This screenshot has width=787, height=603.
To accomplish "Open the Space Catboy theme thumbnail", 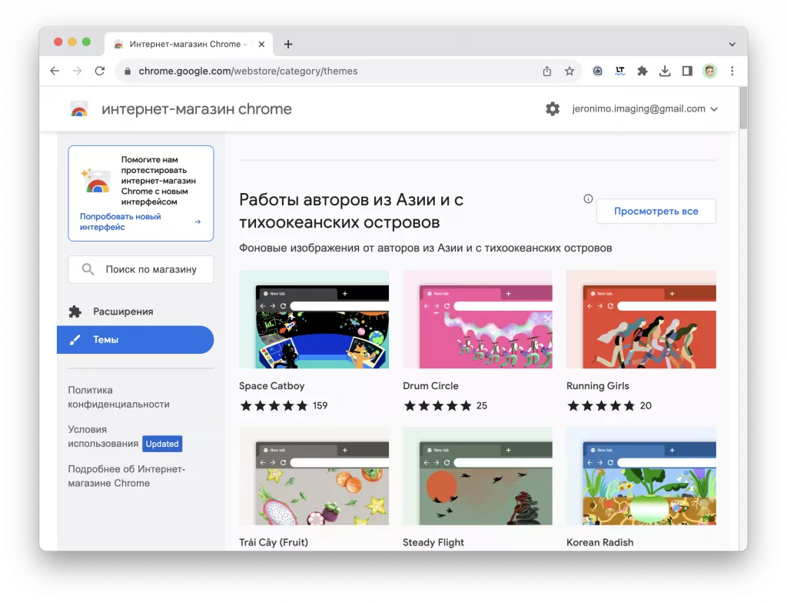I will tap(314, 319).
